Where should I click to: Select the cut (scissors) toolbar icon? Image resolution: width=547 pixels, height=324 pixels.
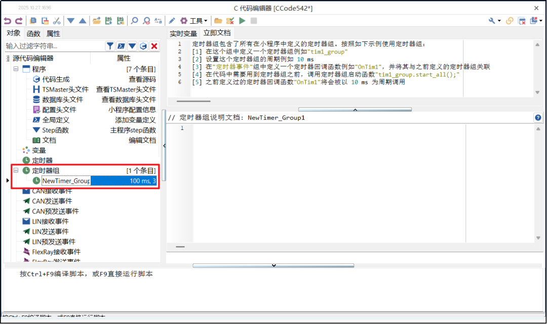57,21
